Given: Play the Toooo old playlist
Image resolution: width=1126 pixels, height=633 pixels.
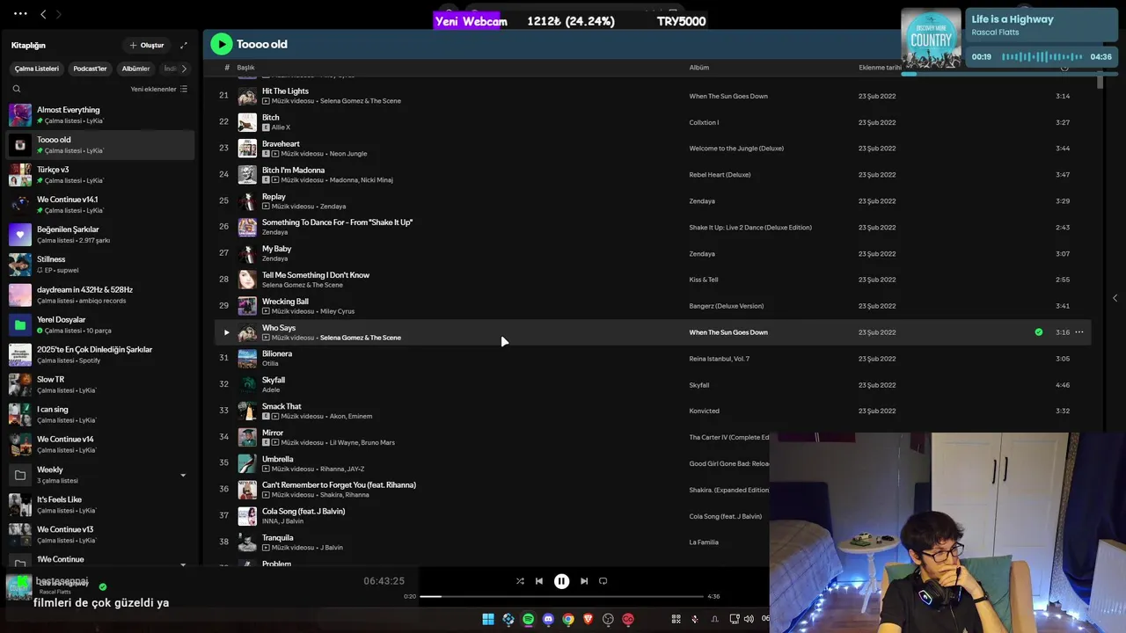Looking at the screenshot, I should (x=222, y=44).
